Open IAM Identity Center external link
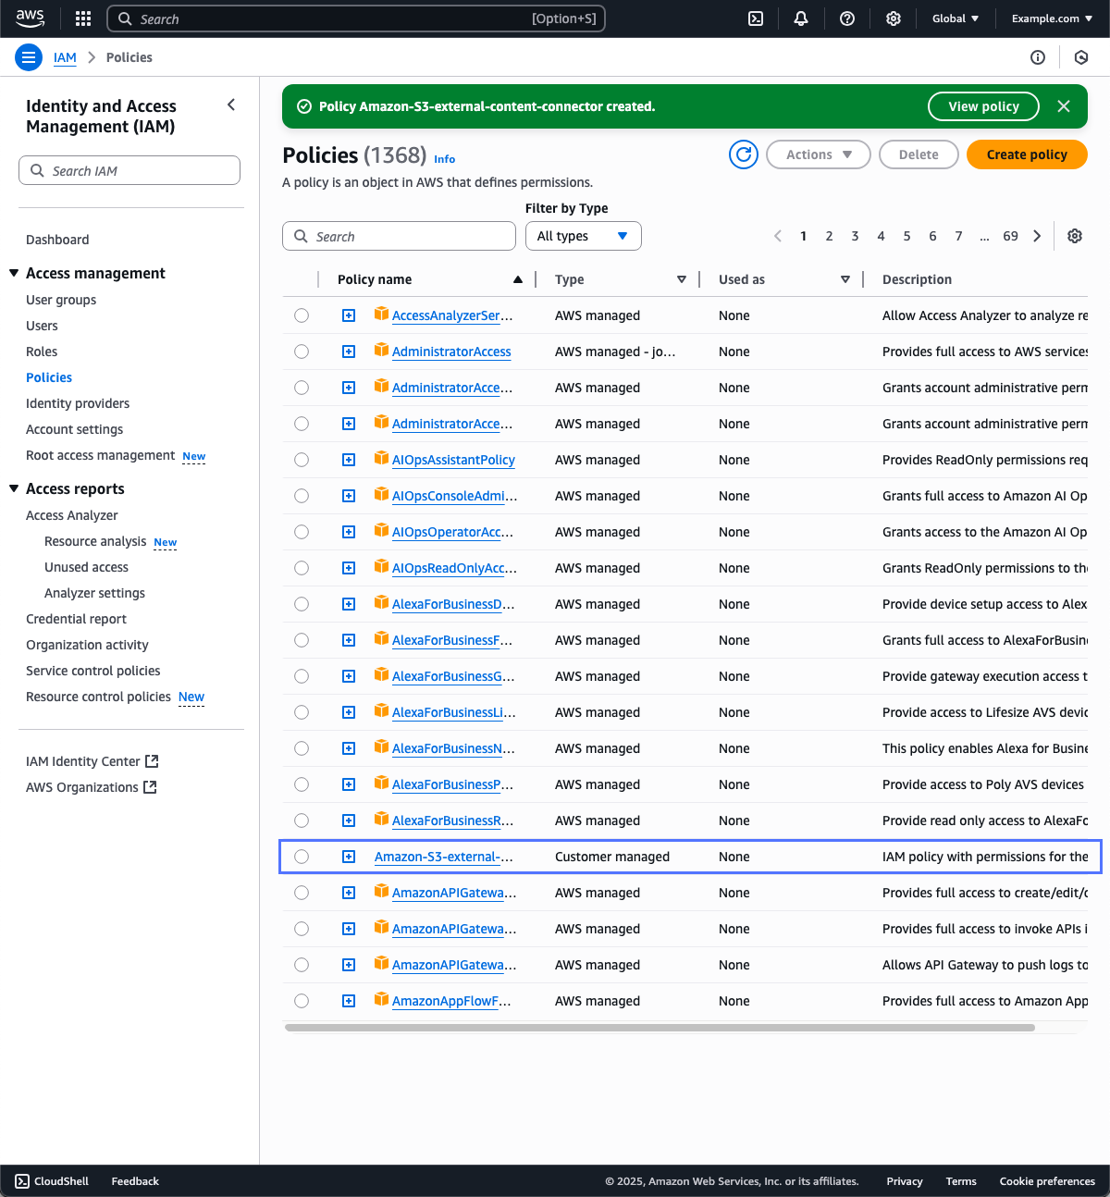1110x1197 pixels. [x=92, y=761]
